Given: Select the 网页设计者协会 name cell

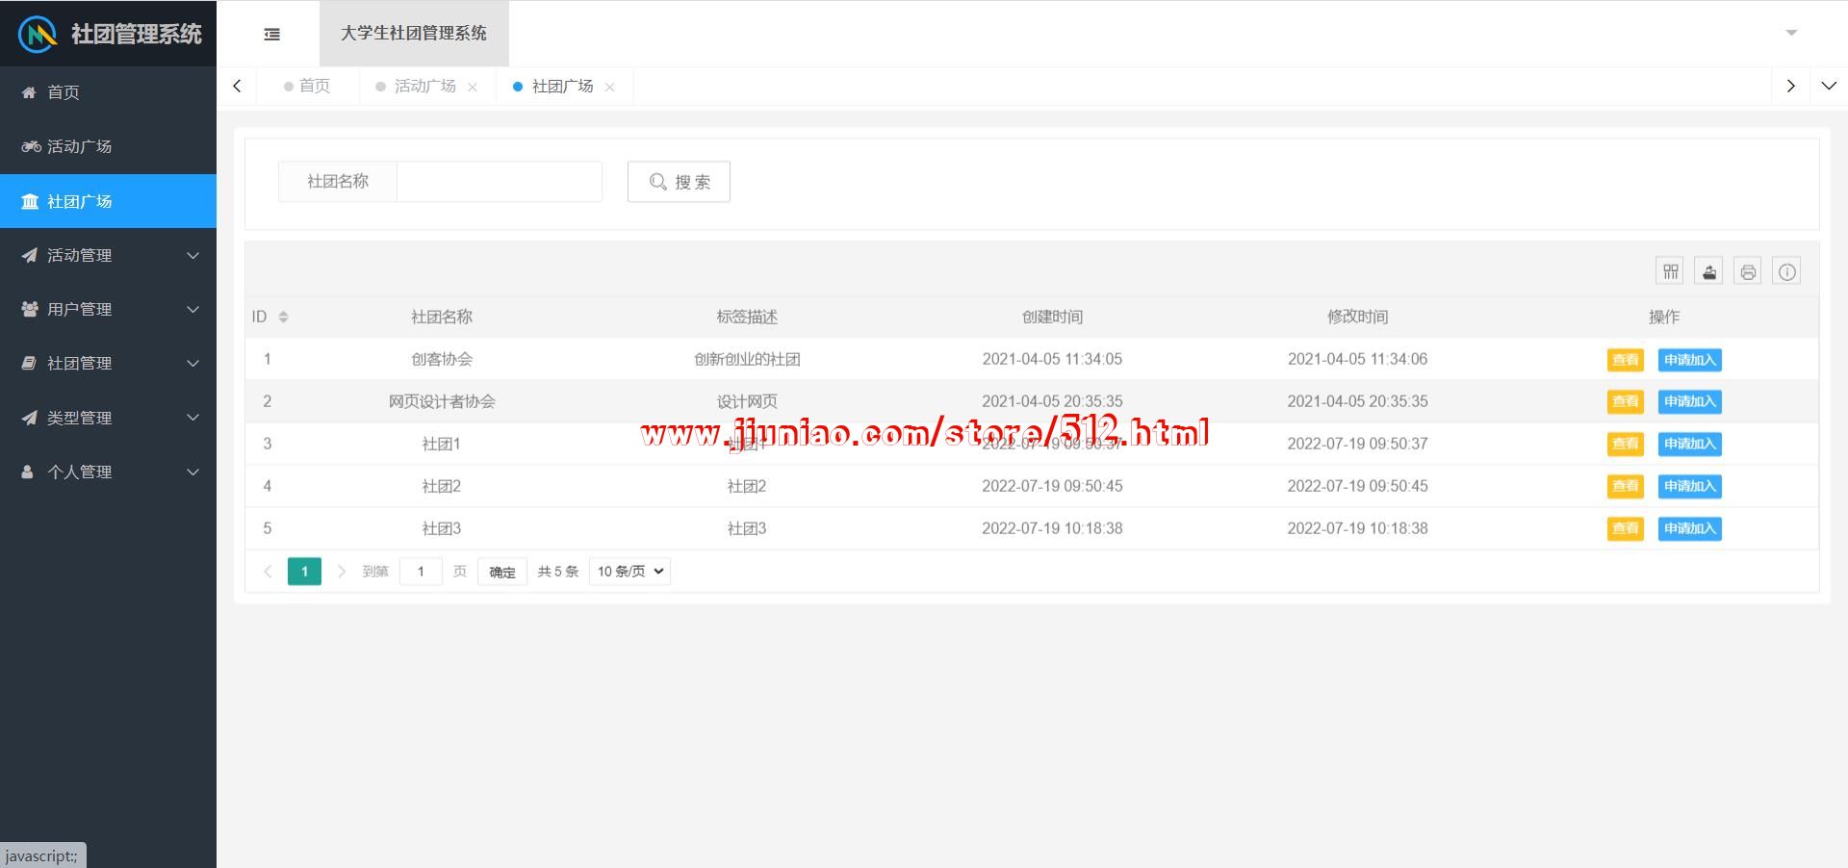Looking at the screenshot, I should [442, 401].
